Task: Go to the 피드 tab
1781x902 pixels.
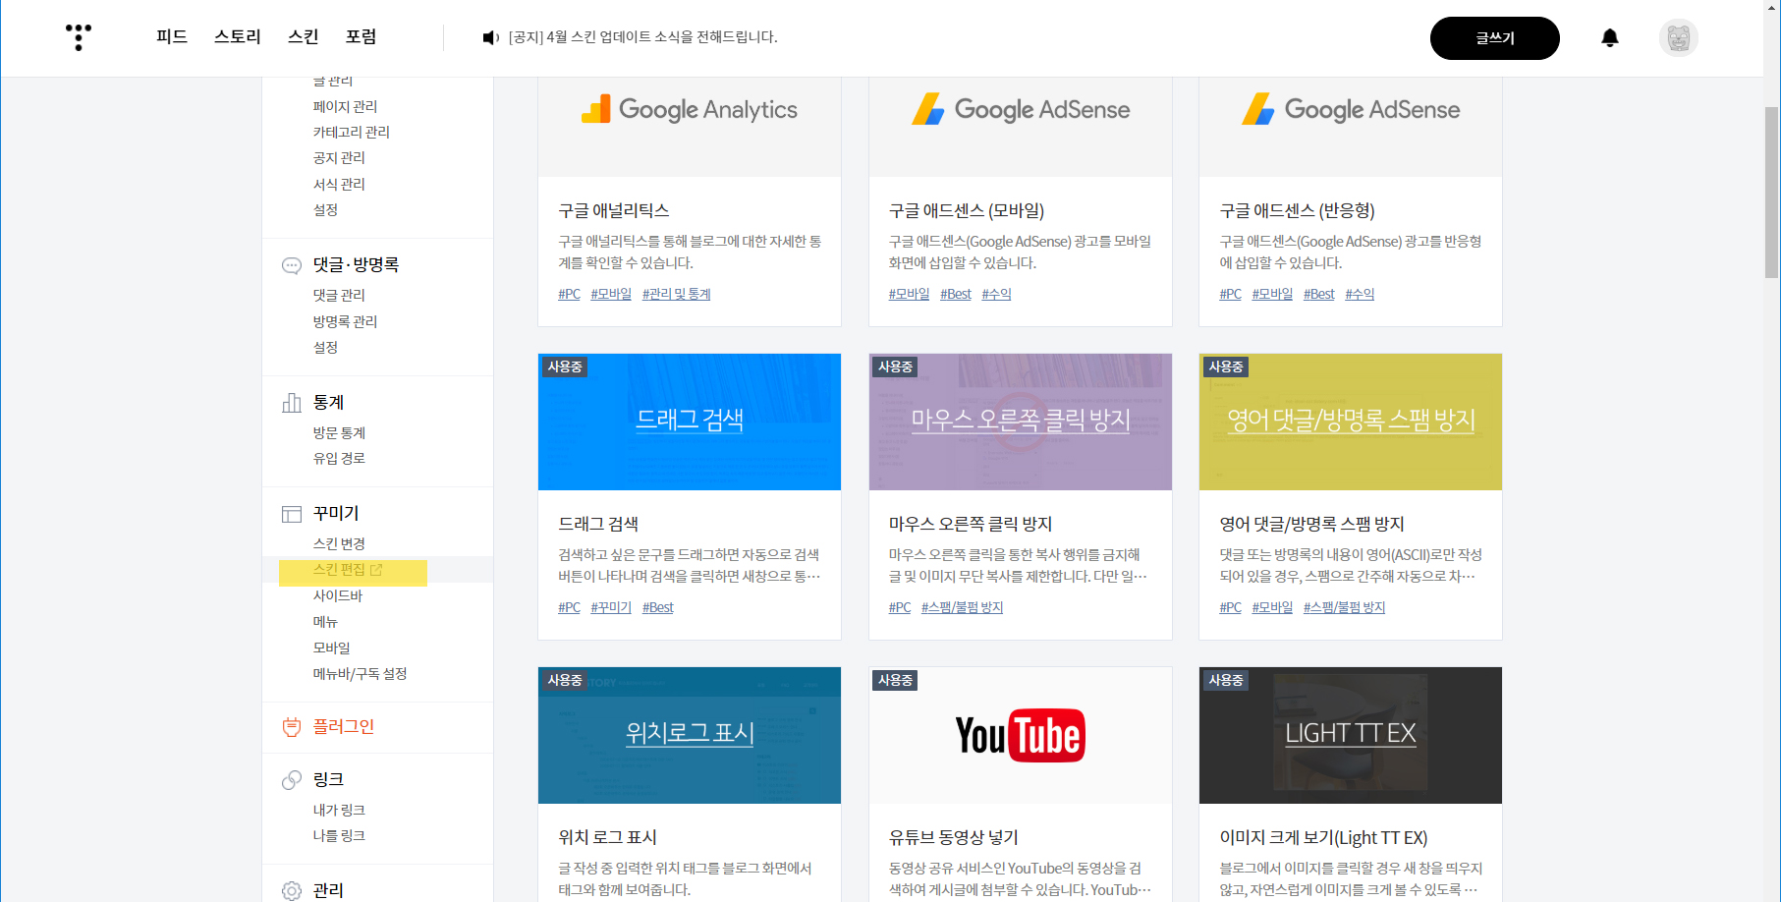Action: [172, 36]
